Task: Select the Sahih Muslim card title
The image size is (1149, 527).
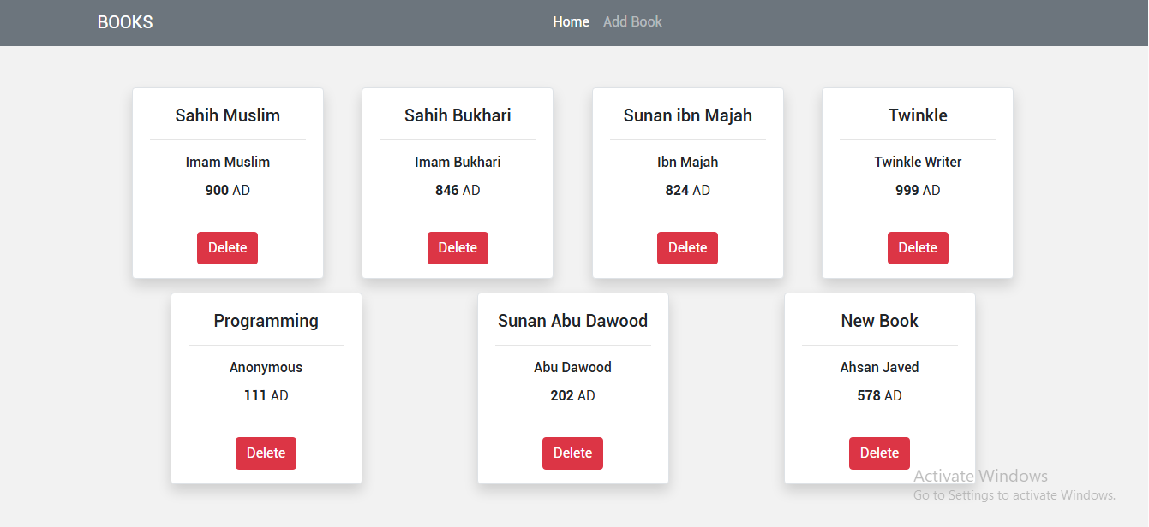Action: (x=228, y=115)
